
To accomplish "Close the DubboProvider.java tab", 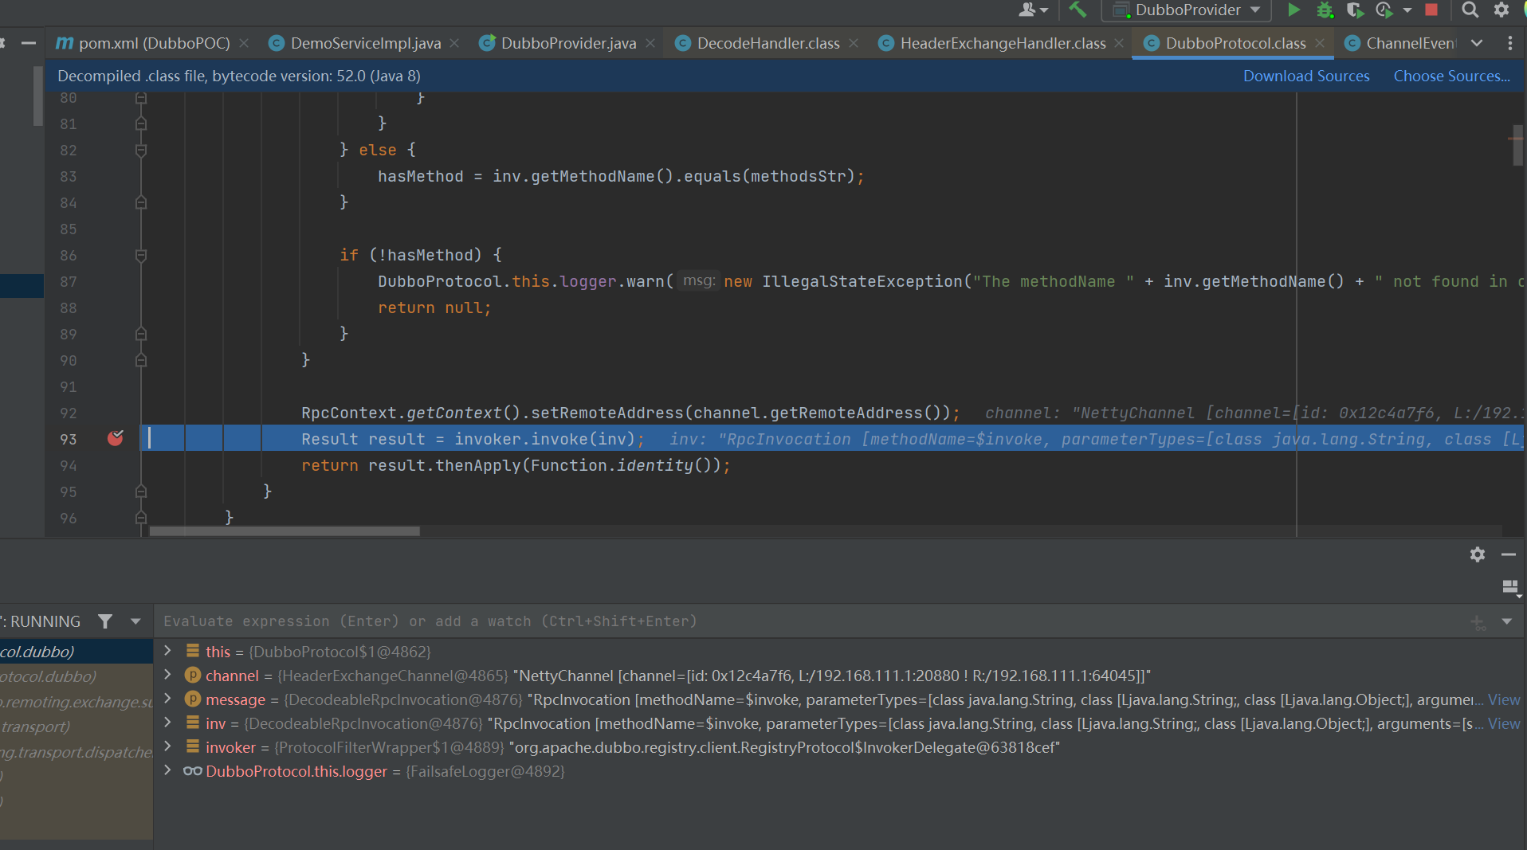I will [x=650, y=43].
